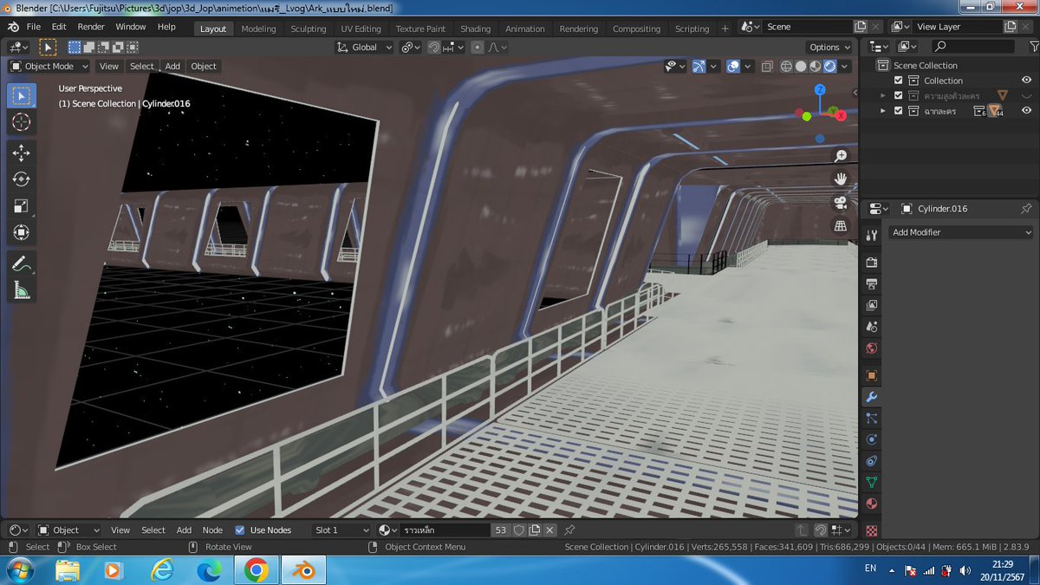Switch to the Shading workspace tab
The image size is (1040, 585).
tap(475, 28)
